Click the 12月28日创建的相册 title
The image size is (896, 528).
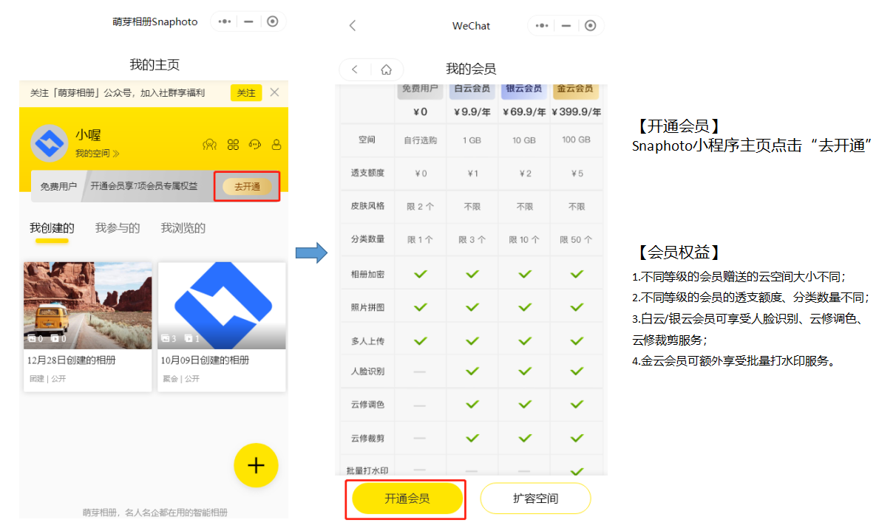(71, 360)
